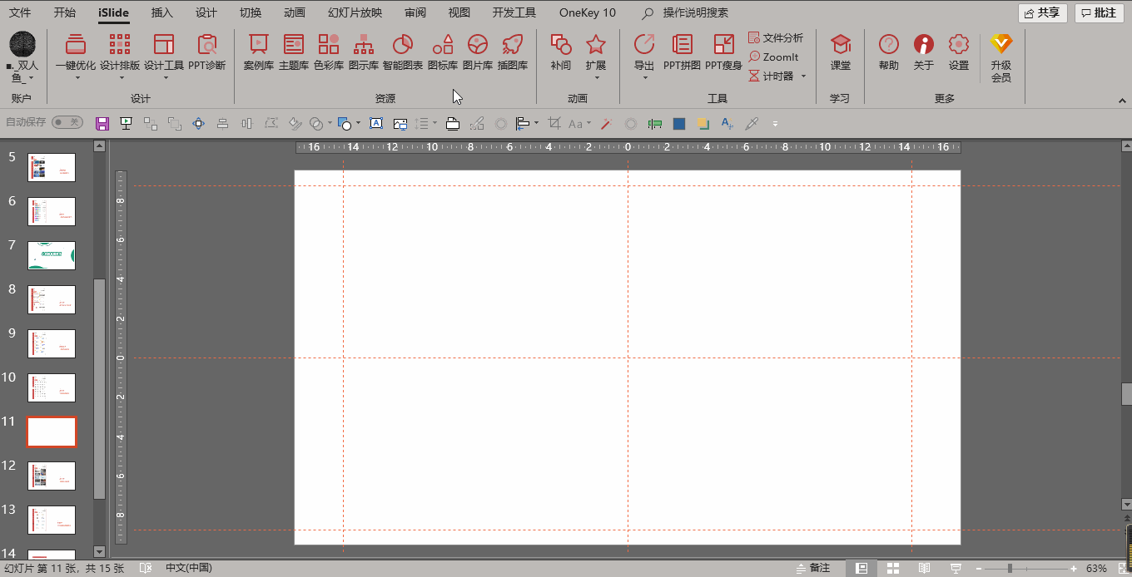Start slideshow from the quick access toolbar icon

[x=127, y=124]
